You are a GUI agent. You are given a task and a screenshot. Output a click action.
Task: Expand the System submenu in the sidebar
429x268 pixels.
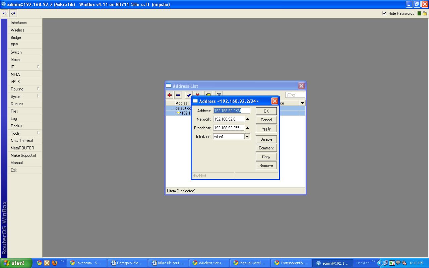click(x=38, y=96)
